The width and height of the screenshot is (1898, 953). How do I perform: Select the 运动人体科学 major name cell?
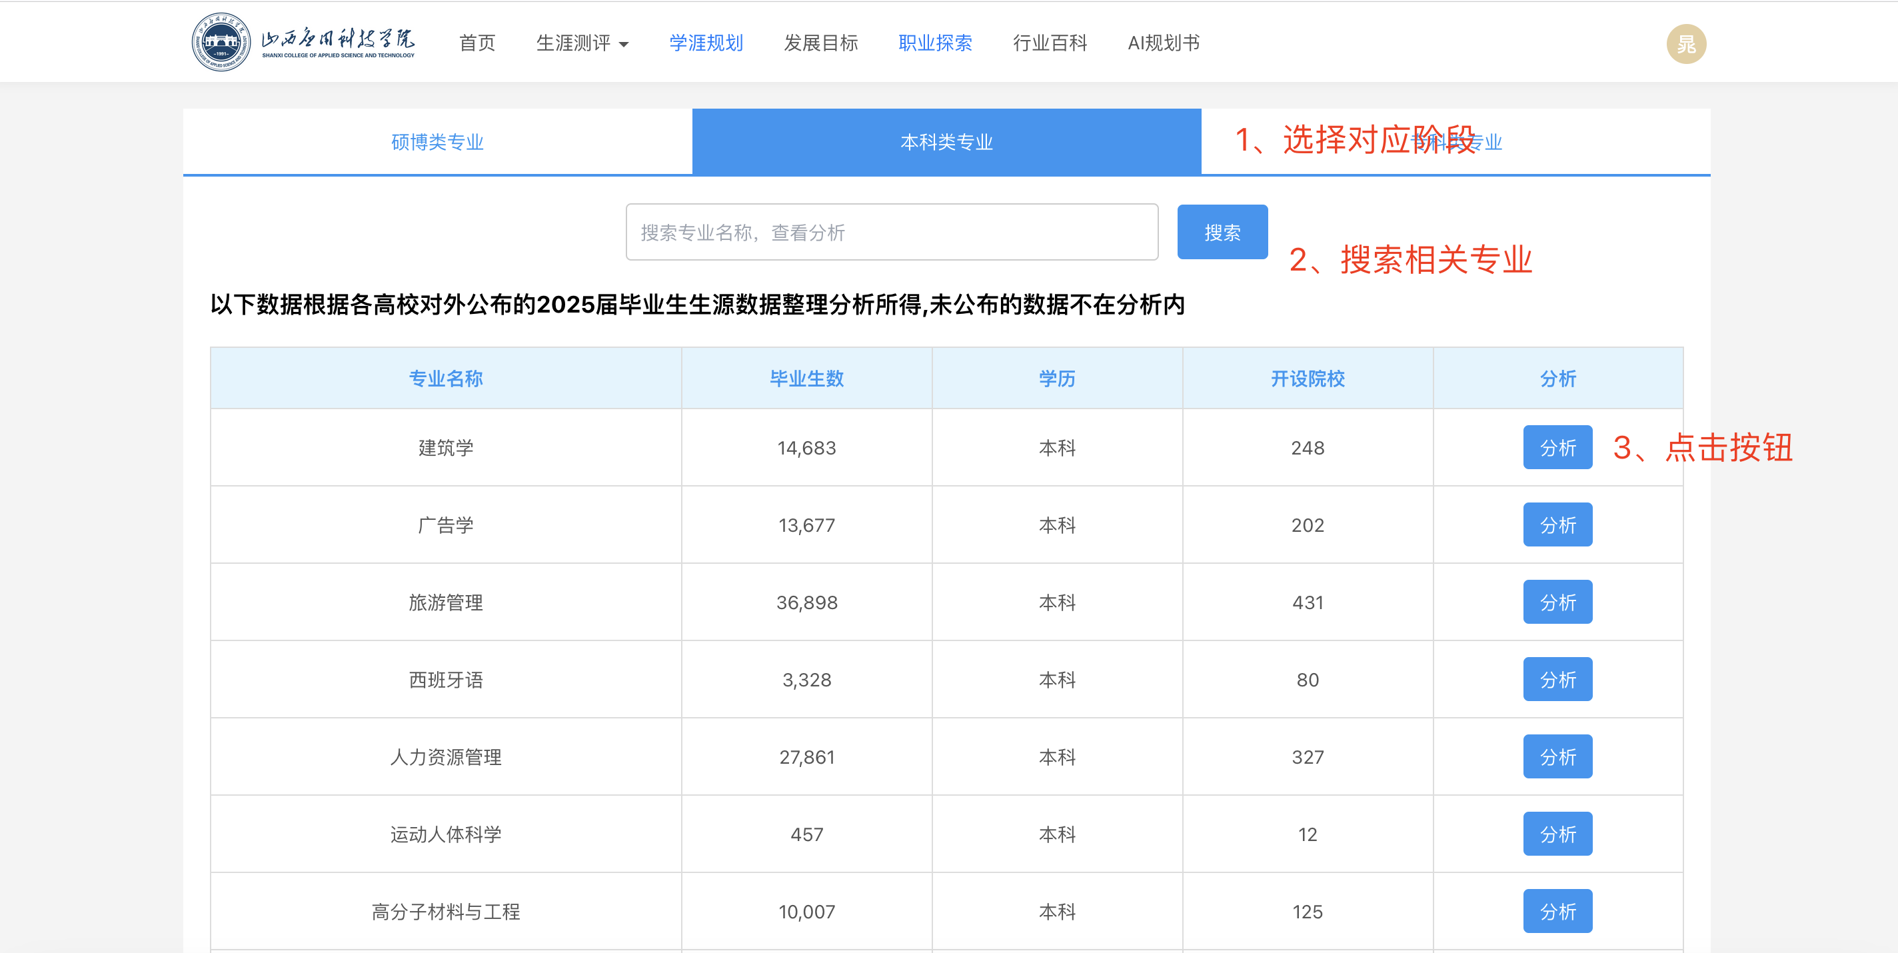point(446,835)
